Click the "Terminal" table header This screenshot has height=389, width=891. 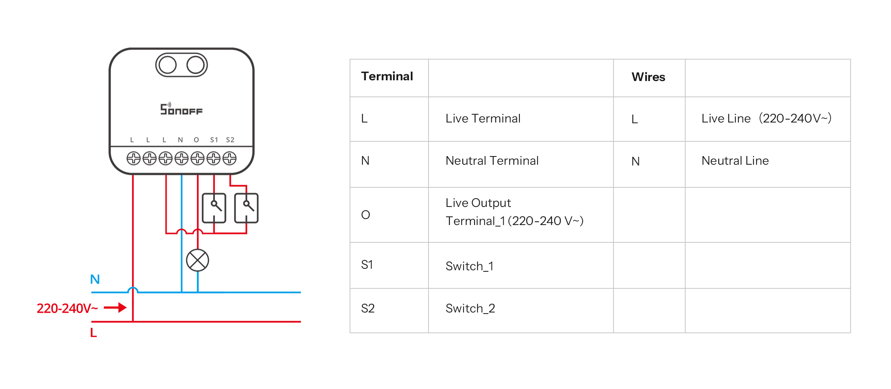click(387, 77)
